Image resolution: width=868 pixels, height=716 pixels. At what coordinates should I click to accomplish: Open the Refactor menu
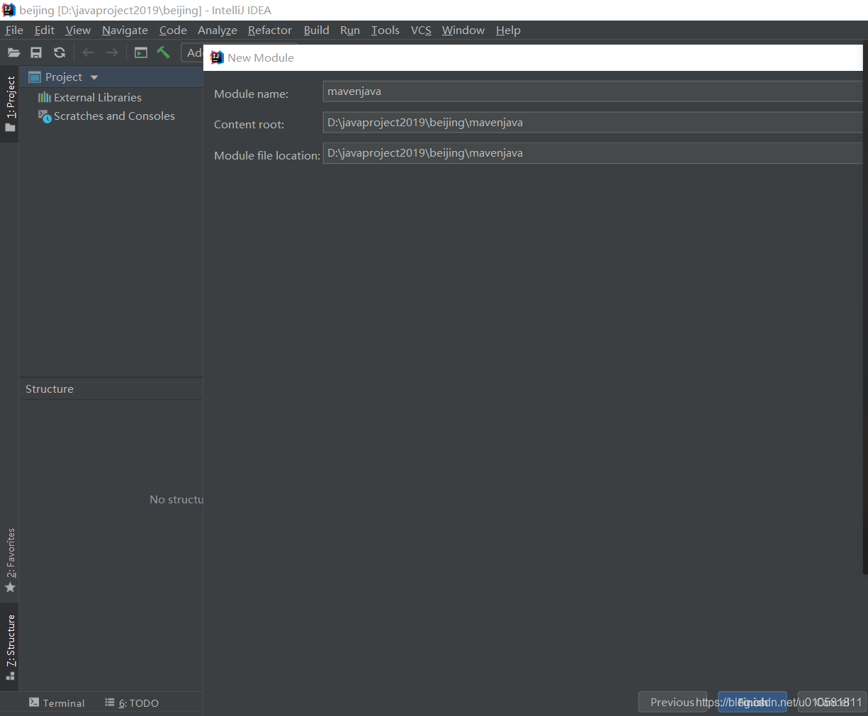[270, 30]
